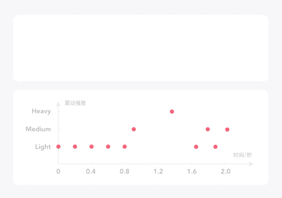Click the Heavy intensity dot
Screen dimensions: 282x198
click(x=172, y=112)
